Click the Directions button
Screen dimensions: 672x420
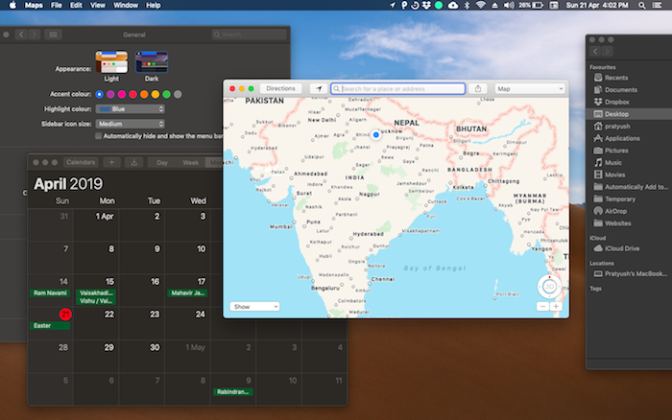click(280, 88)
